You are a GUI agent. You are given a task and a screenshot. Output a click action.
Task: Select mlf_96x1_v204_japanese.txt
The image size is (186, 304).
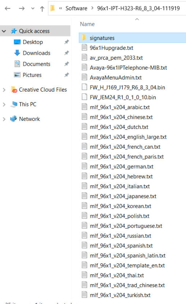[x=123, y=196]
